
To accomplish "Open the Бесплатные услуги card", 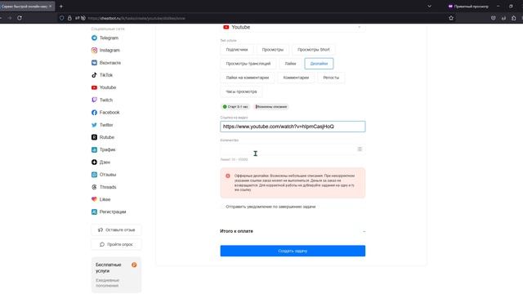I will tap(116, 274).
